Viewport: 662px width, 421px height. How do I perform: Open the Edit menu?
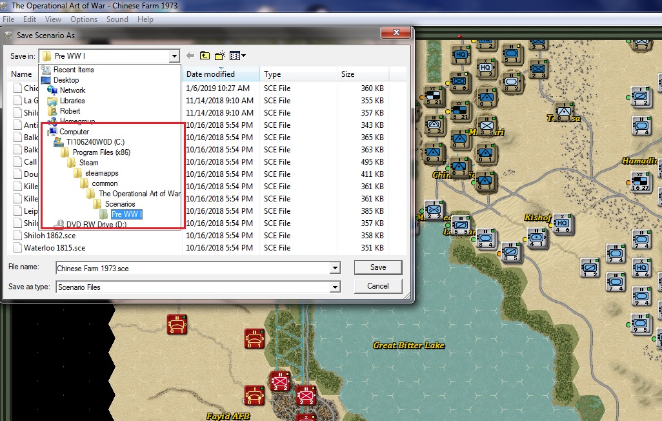[x=30, y=19]
